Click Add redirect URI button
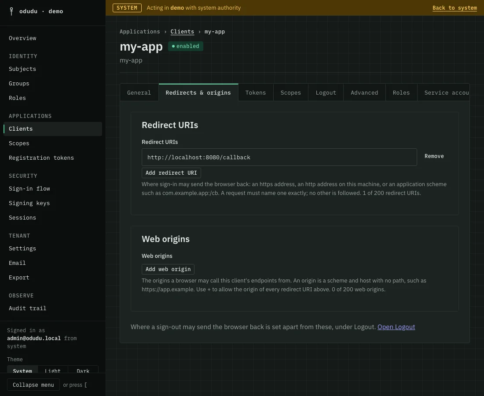 (x=171, y=173)
